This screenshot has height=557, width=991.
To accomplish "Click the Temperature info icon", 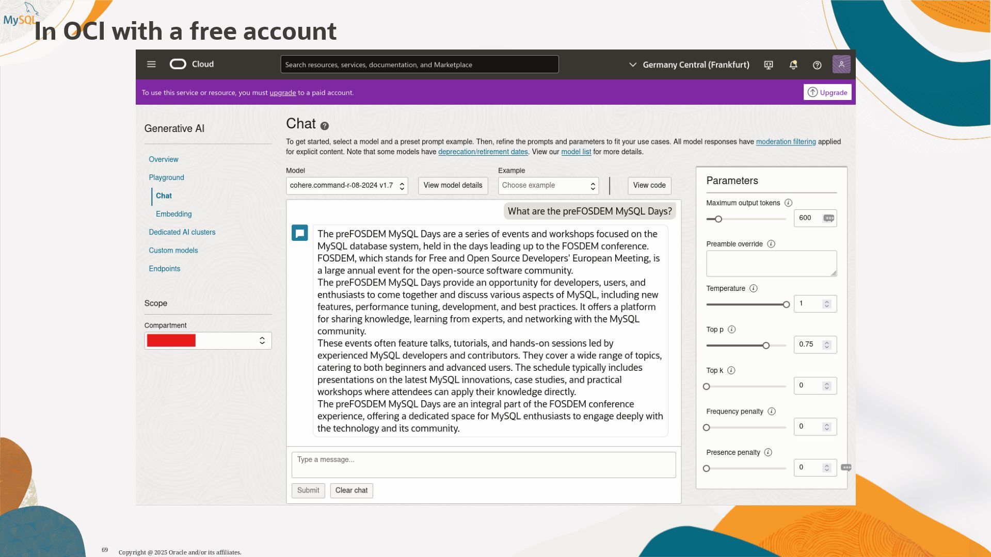I will [x=754, y=289].
